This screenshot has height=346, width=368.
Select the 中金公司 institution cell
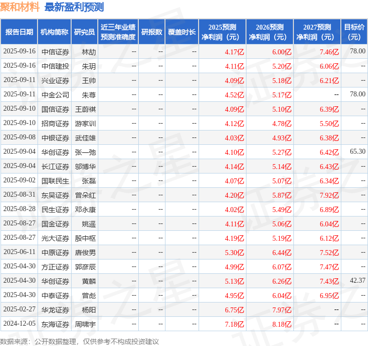(x=55, y=95)
